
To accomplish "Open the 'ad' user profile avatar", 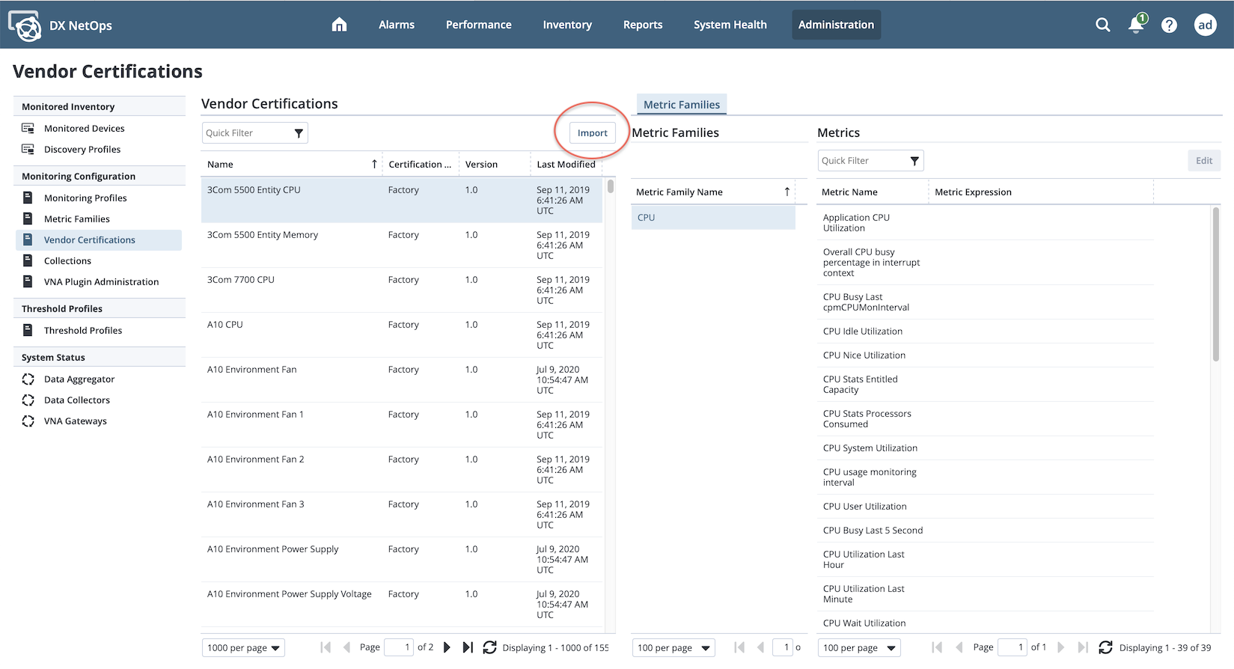I will [1205, 25].
